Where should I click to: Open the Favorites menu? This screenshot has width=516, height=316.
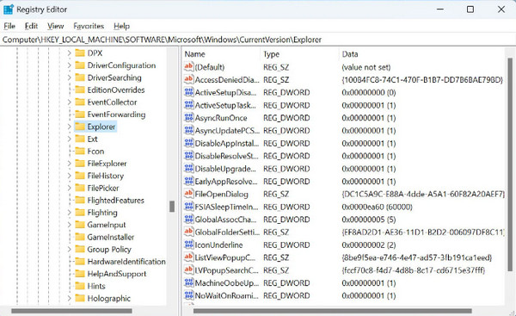click(89, 26)
